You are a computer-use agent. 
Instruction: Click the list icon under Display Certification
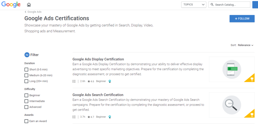[x=74, y=81]
